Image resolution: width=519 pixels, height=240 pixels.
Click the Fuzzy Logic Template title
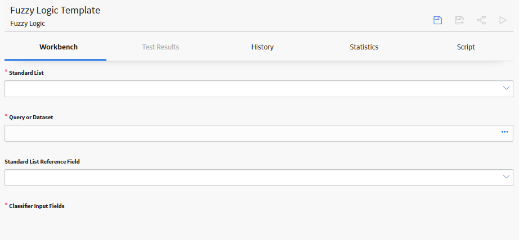coord(55,10)
